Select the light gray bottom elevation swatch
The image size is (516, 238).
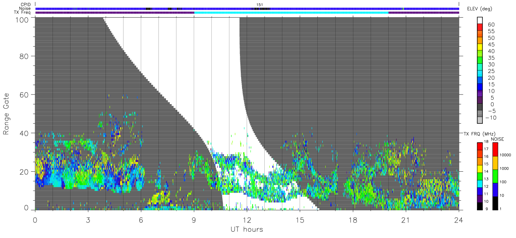click(x=479, y=120)
